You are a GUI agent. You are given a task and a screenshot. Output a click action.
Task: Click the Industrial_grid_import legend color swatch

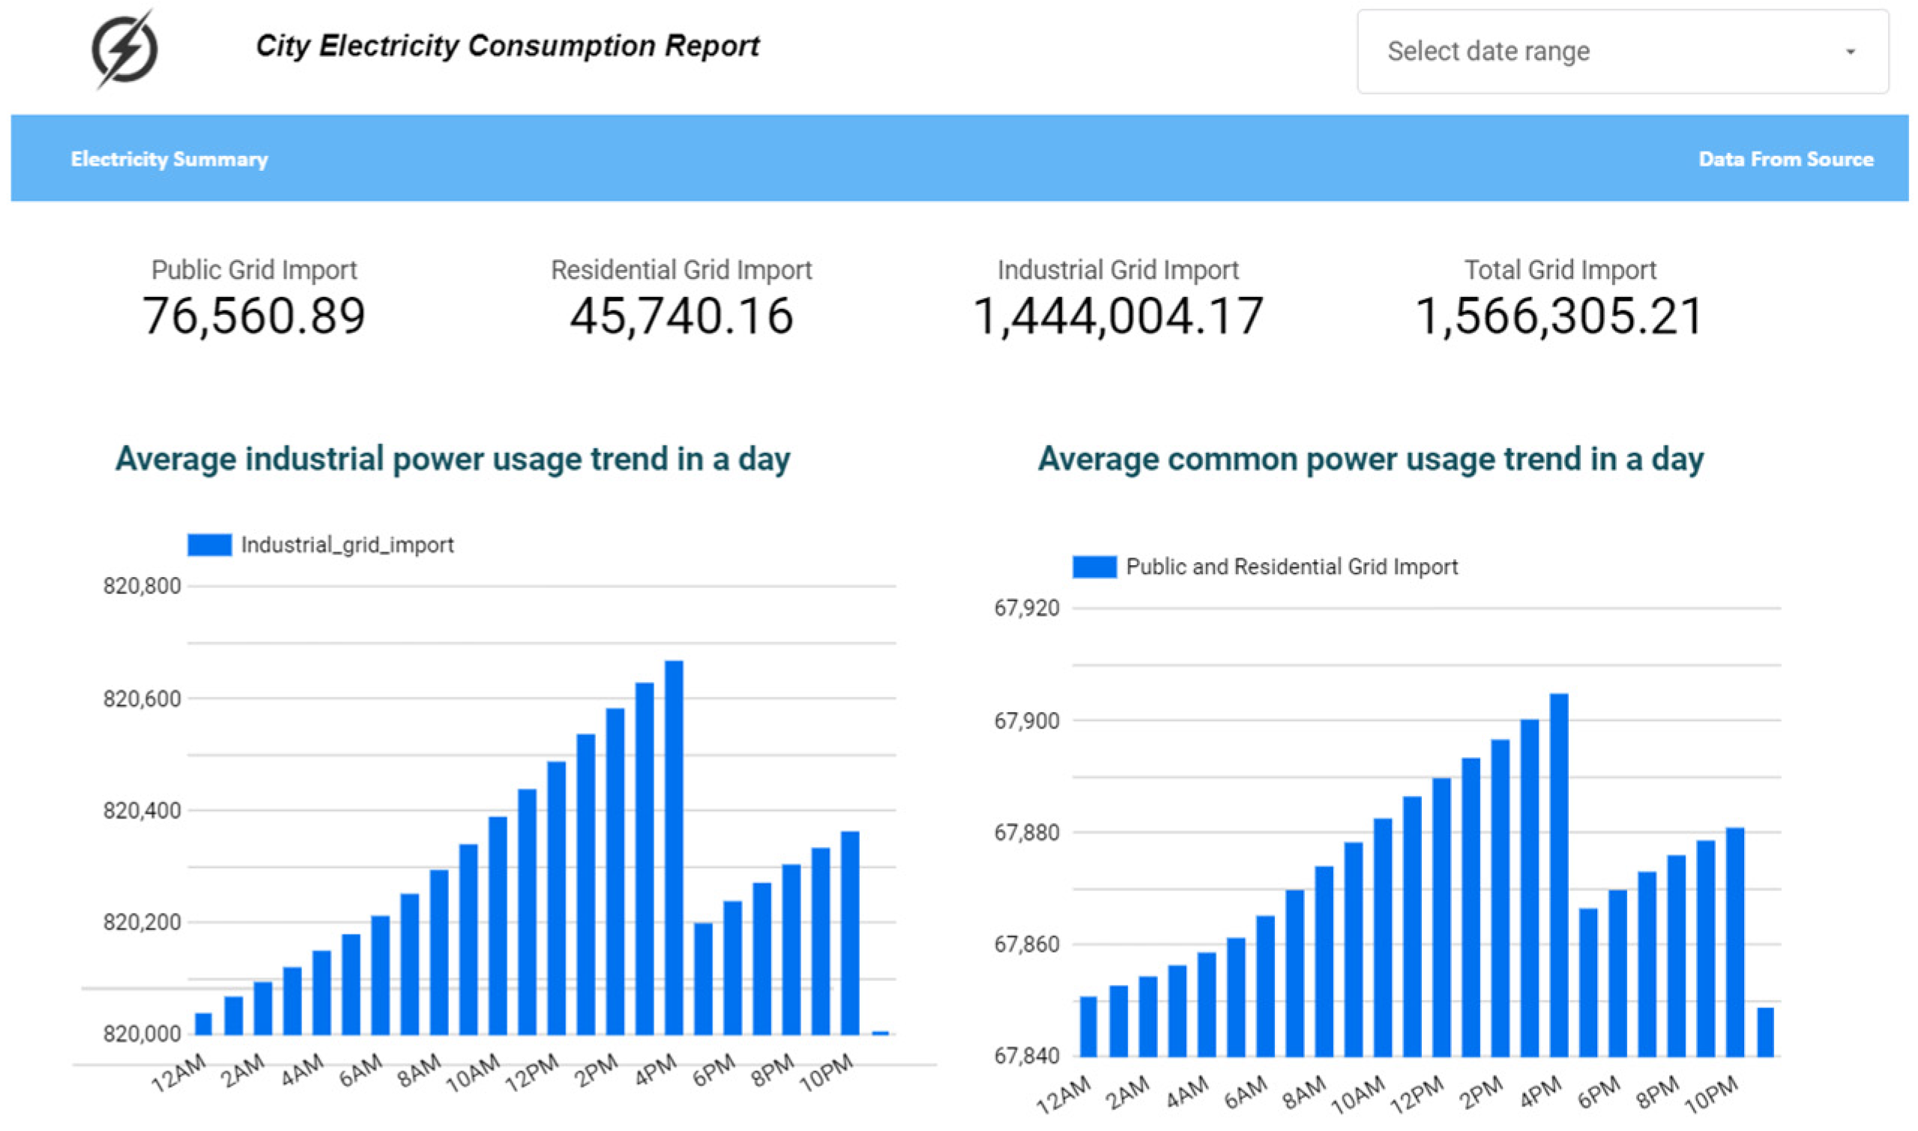210,544
